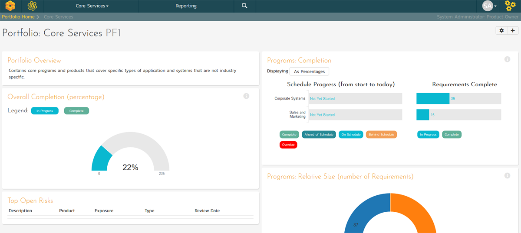Switch the As Percentages display option
This screenshot has height=233, width=521.
pos(309,71)
